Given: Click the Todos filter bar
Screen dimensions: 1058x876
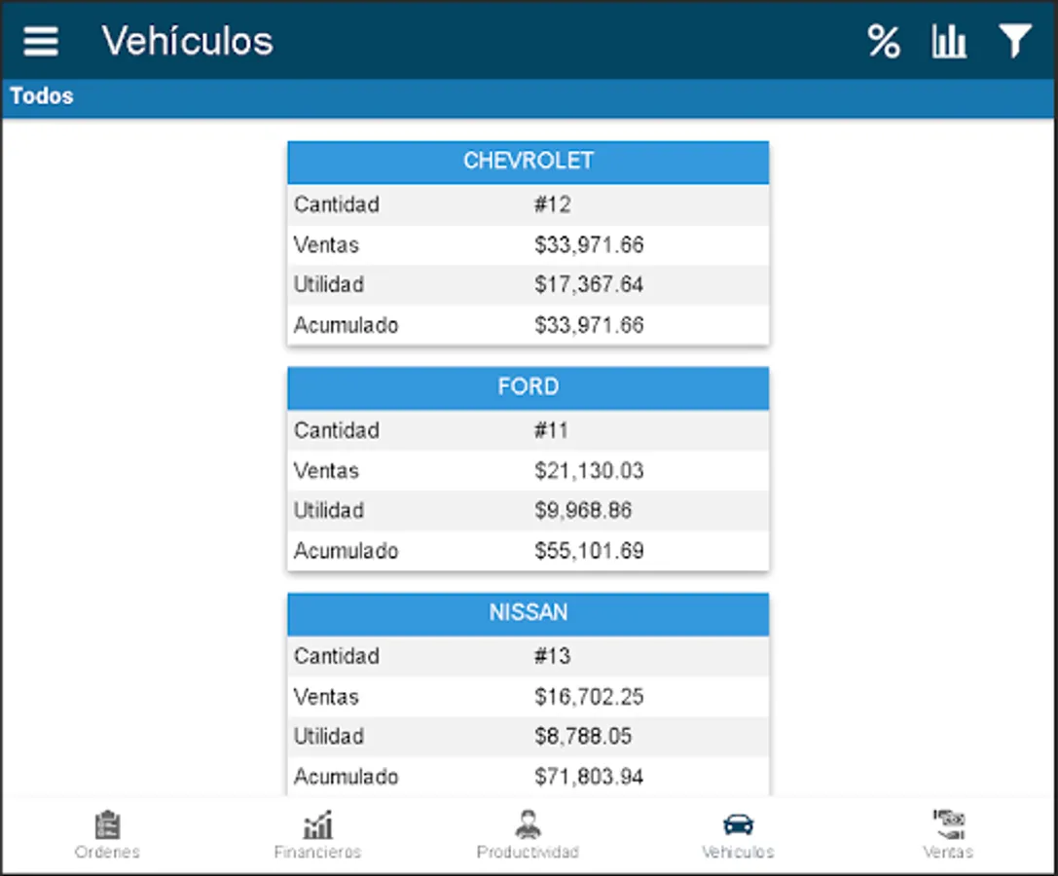Looking at the screenshot, I should (x=529, y=96).
